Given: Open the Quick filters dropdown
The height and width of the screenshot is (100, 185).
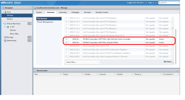Looking at the screenshot, I should click(83, 62).
